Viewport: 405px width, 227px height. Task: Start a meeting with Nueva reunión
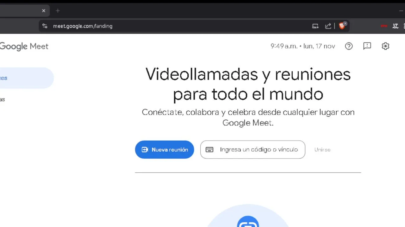click(x=165, y=149)
